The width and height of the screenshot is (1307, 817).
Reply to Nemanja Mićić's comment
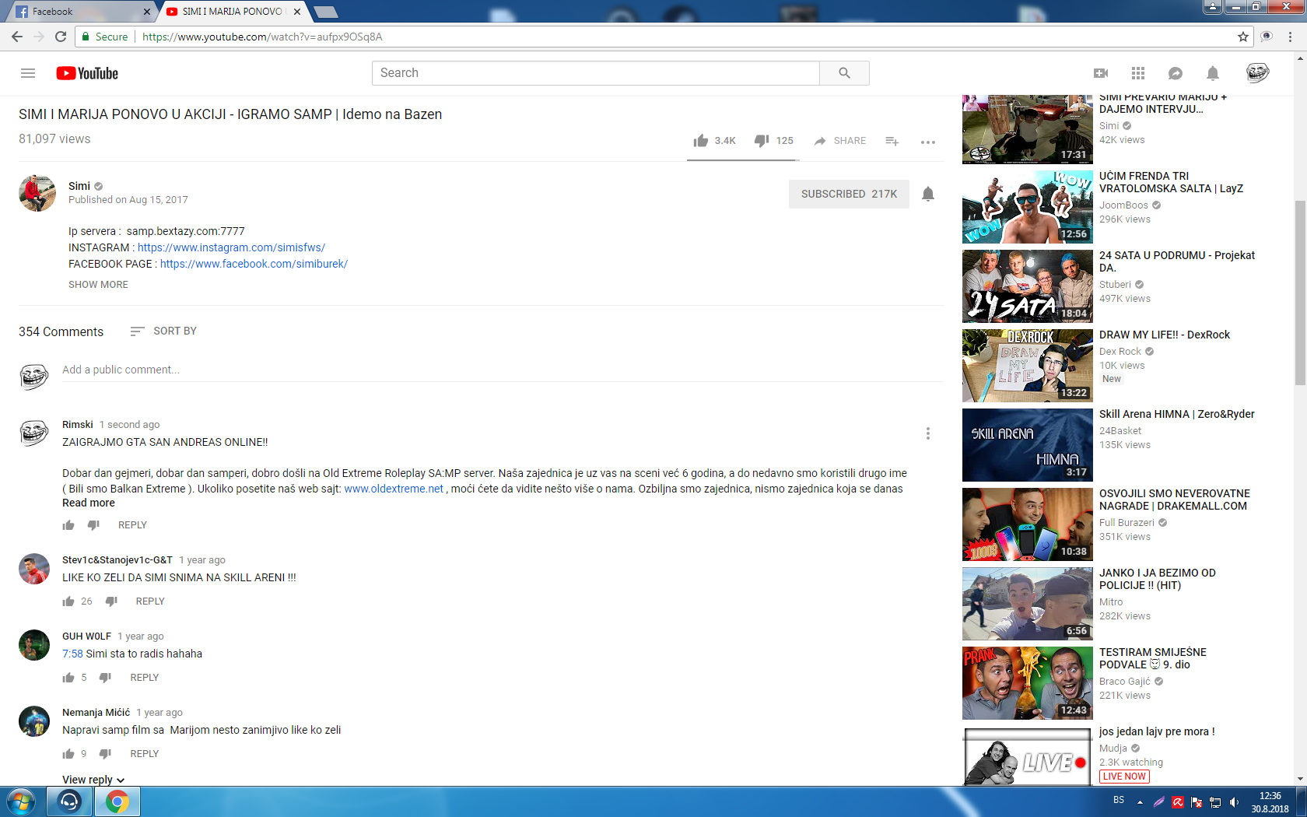(x=144, y=754)
